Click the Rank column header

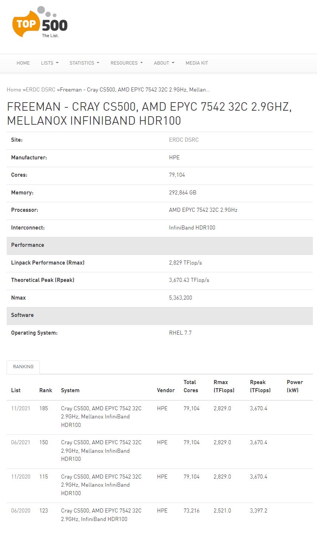[x=46, y=390]
